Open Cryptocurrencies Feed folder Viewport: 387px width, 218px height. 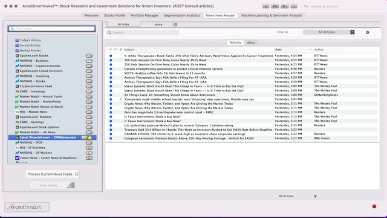[36, 86]
